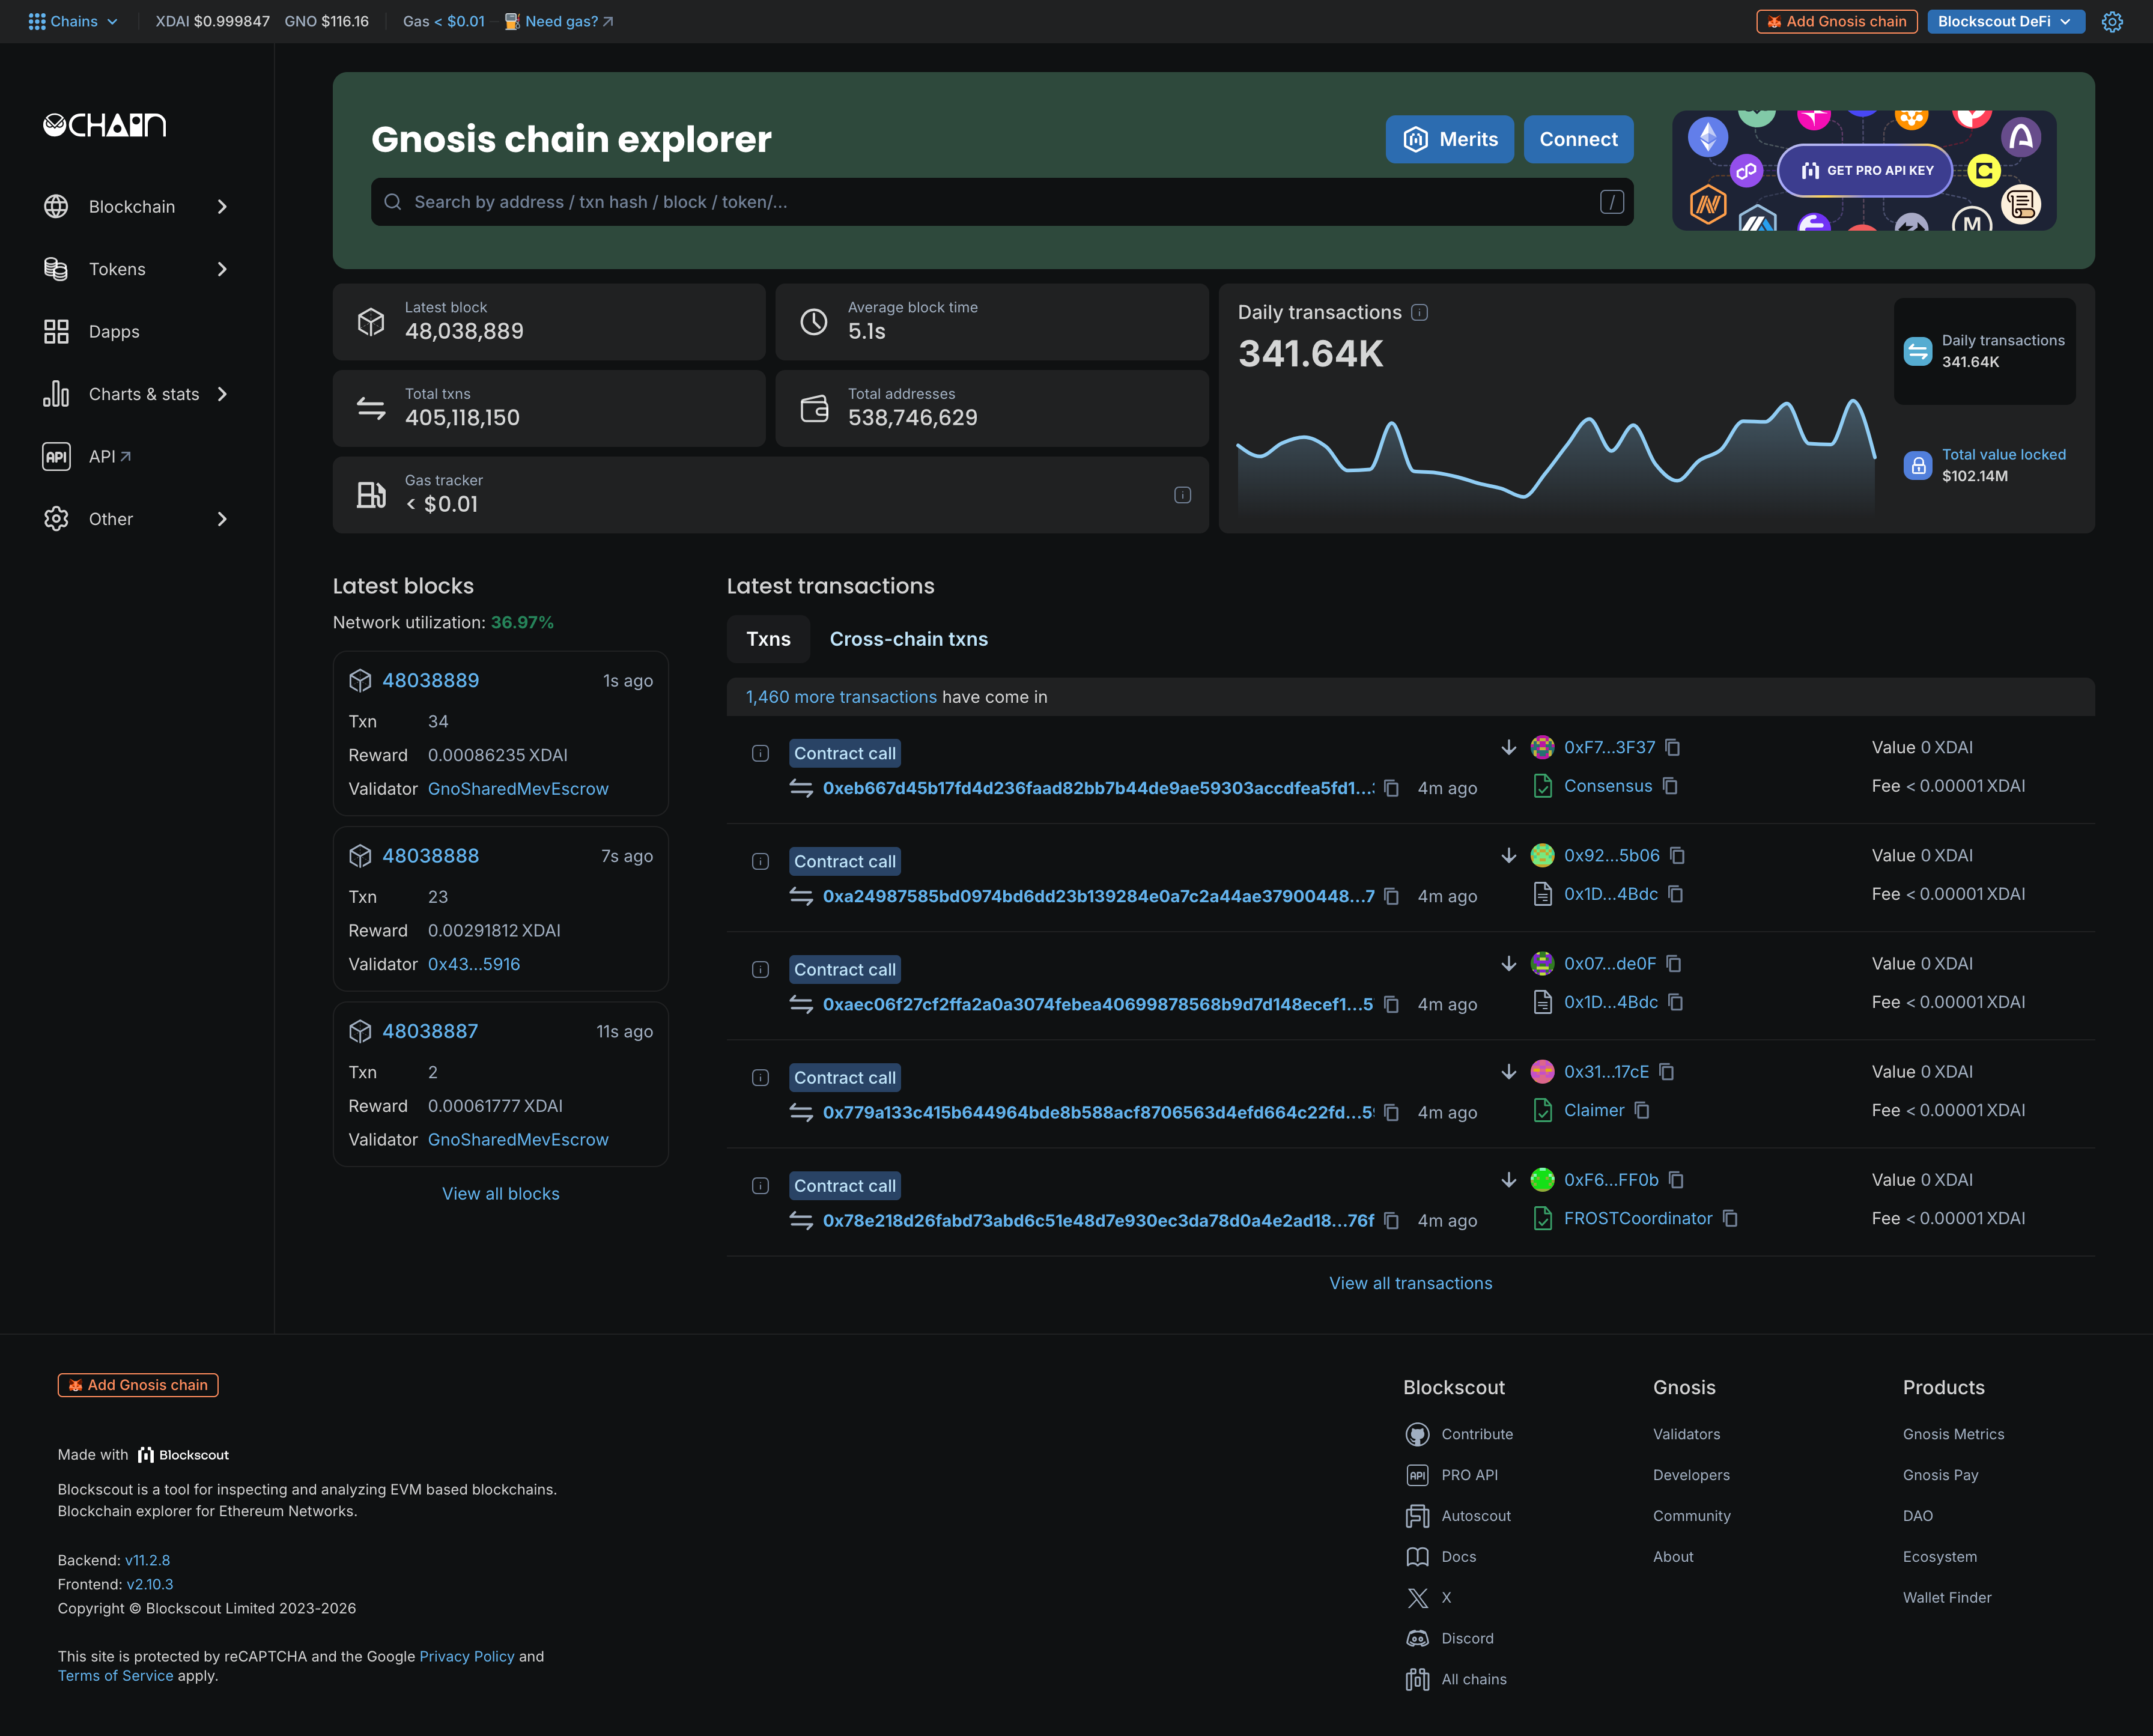Open details for transaction 0xaec06f27
This screenshot has width=2153, height=1736.
(760, 969)
